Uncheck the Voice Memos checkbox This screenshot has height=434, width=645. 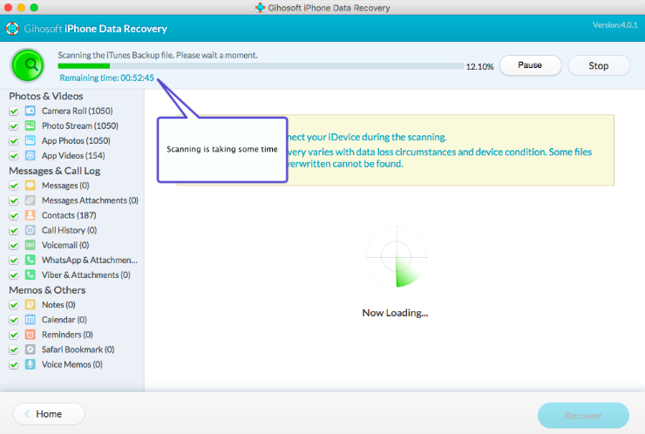14,364
